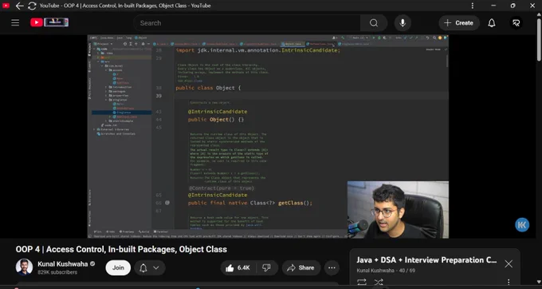Screen dimensions: 542x289
Task: Open the account avatar menu
Action: [x=516, y=23]
